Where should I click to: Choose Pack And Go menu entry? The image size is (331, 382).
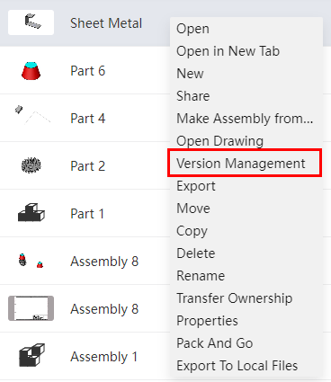pyautogui.click(x=215, y=343)
